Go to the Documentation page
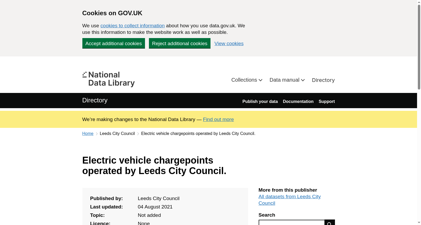Viewport: 421px width, 225px height. click(x=298, y=101)
